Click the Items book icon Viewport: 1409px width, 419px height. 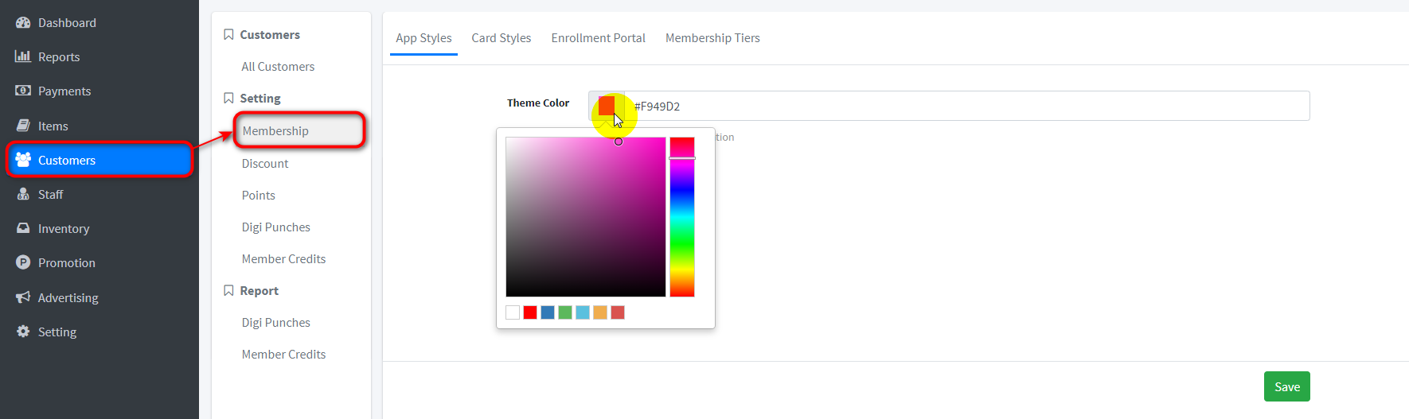pos(23,126)
